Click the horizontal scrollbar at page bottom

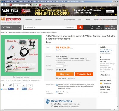coord(57,110)
